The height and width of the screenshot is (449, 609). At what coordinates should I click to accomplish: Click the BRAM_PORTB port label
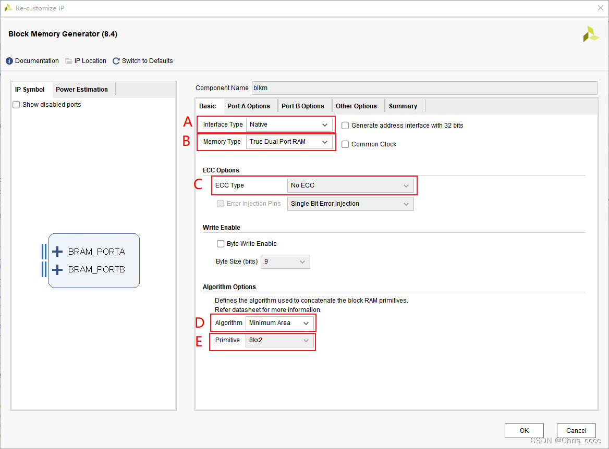[x=96, y=269]
